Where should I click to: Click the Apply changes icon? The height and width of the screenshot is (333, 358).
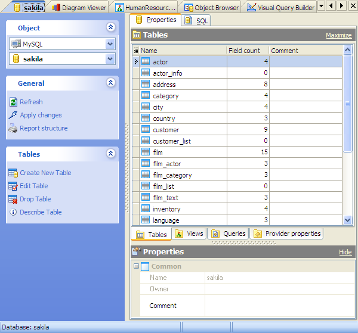click(x=13, y=115)
